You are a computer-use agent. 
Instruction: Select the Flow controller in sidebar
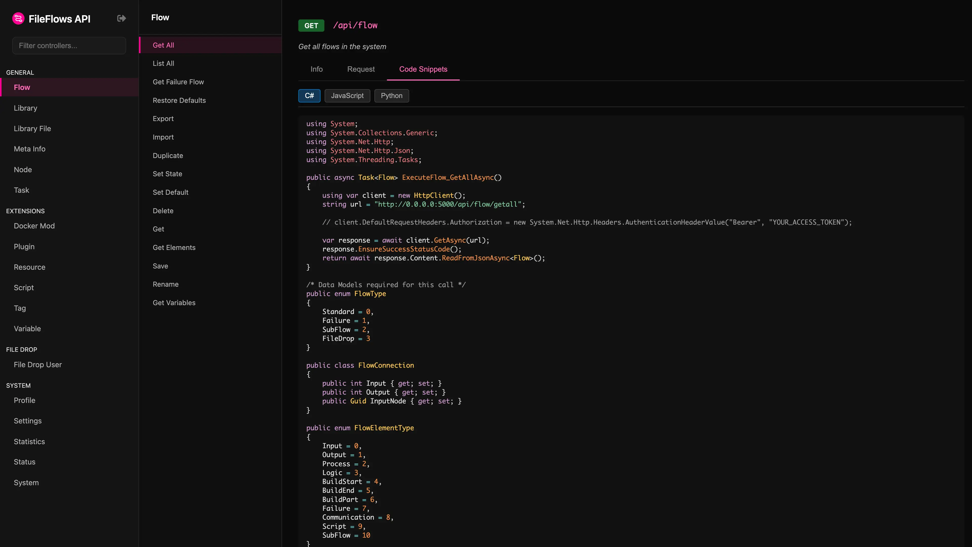pyautogui.click(x=69, y=87)
